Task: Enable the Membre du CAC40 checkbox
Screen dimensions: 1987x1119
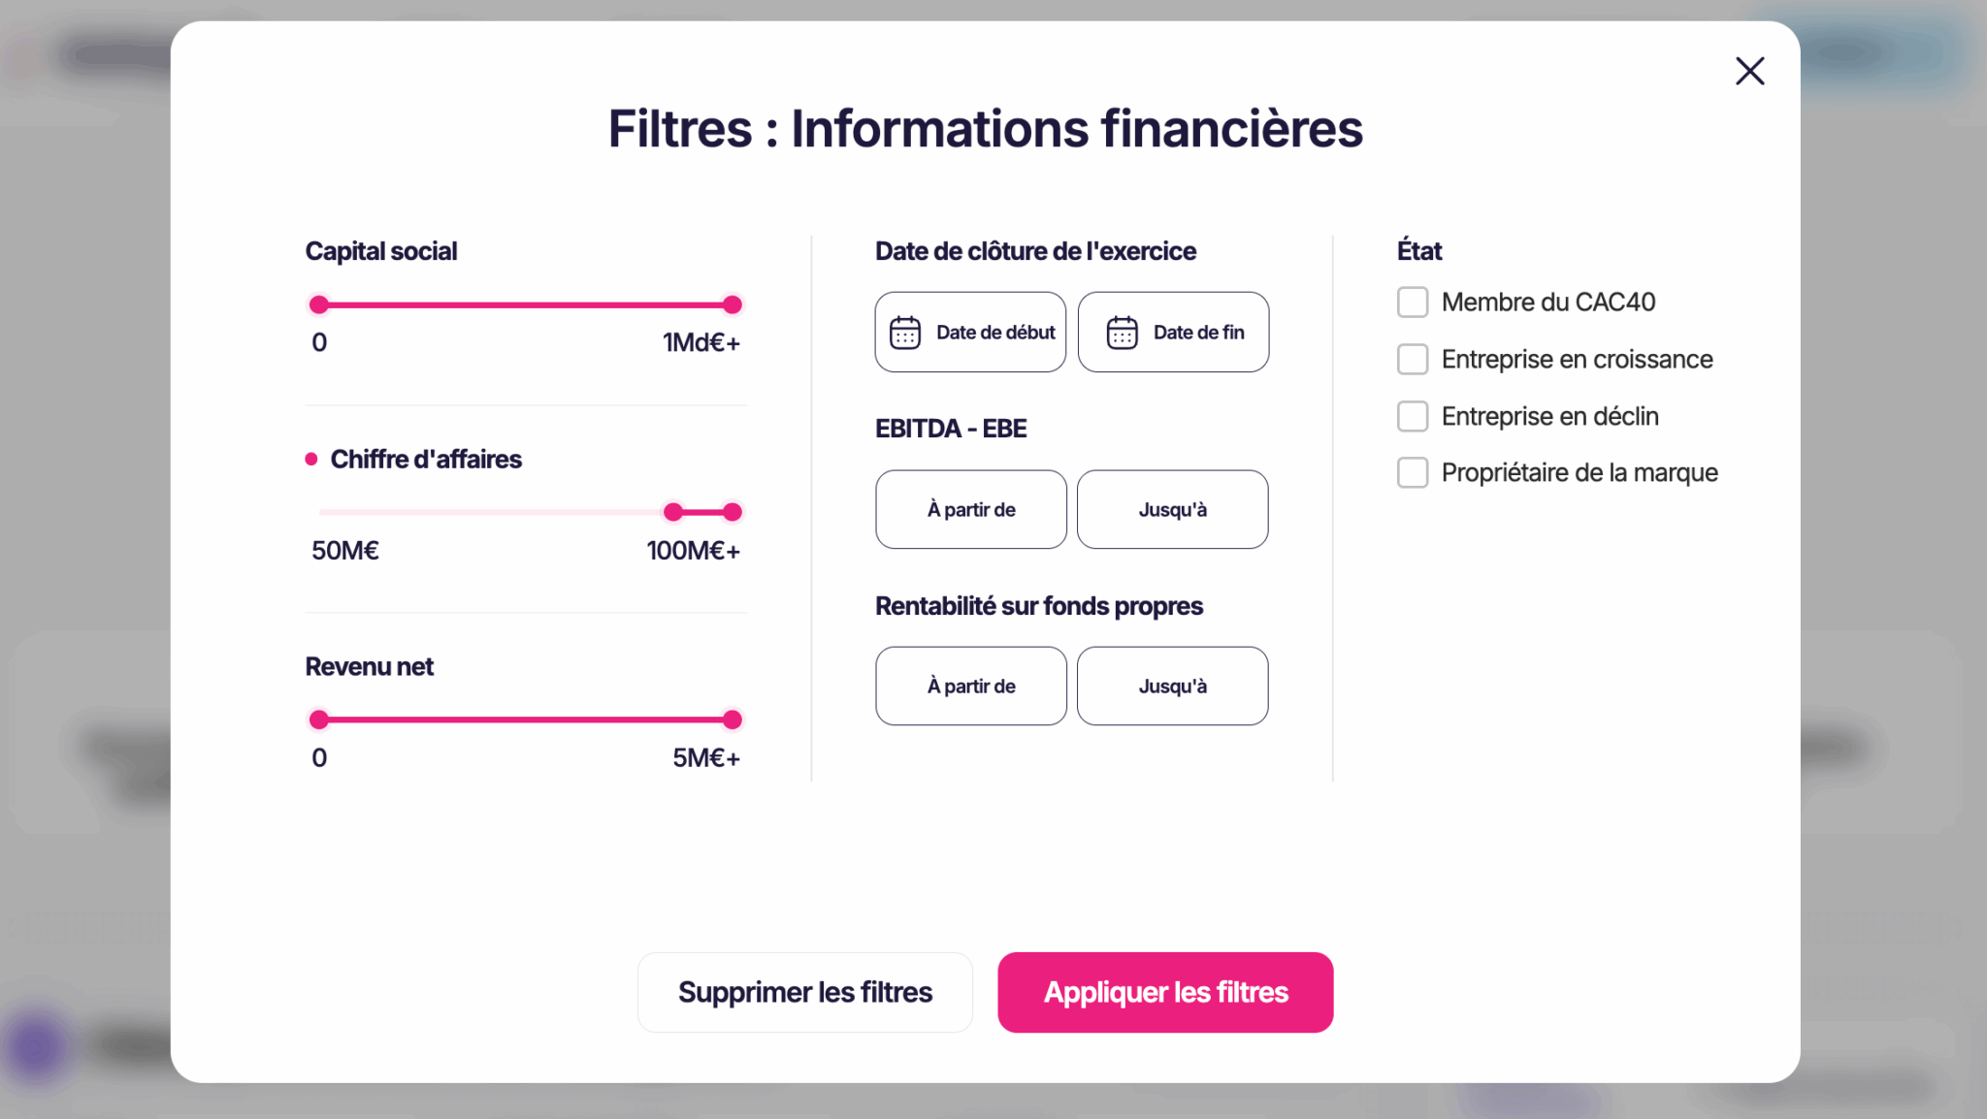Action: [1413, 302]
